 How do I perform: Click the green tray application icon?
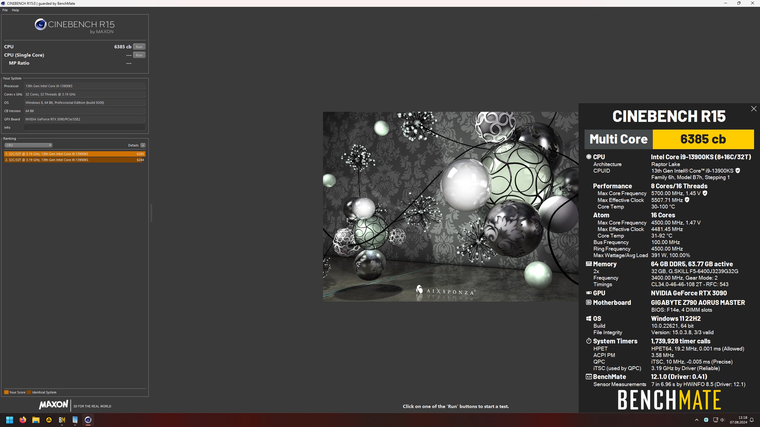[706, 420]
